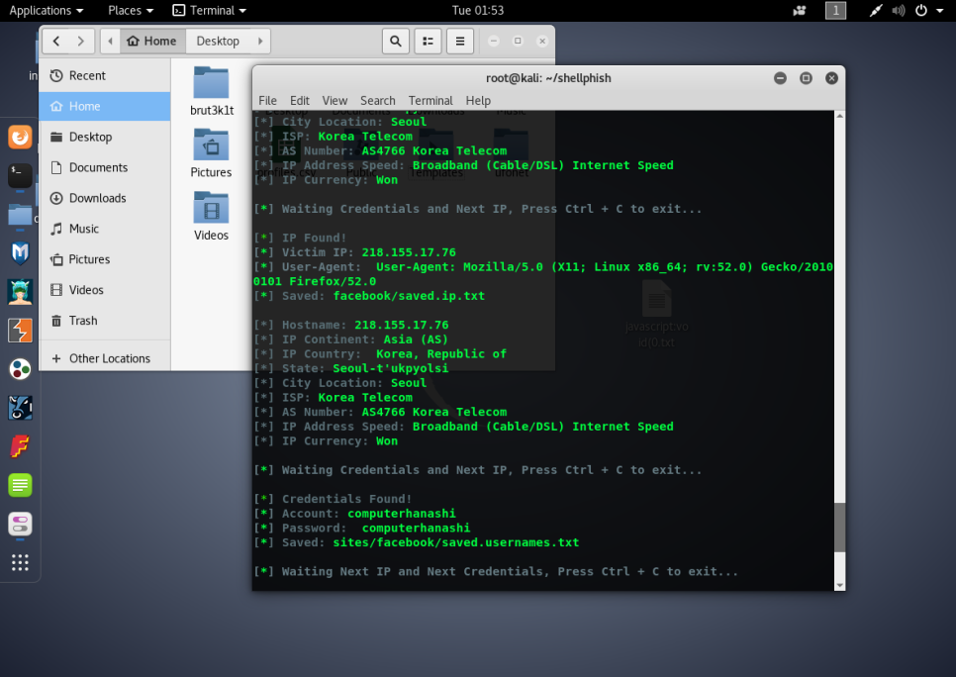Select Videos in the sidebar
Image resolution: width=956 pixels, height=677 pixels.
tap(104, 290)
